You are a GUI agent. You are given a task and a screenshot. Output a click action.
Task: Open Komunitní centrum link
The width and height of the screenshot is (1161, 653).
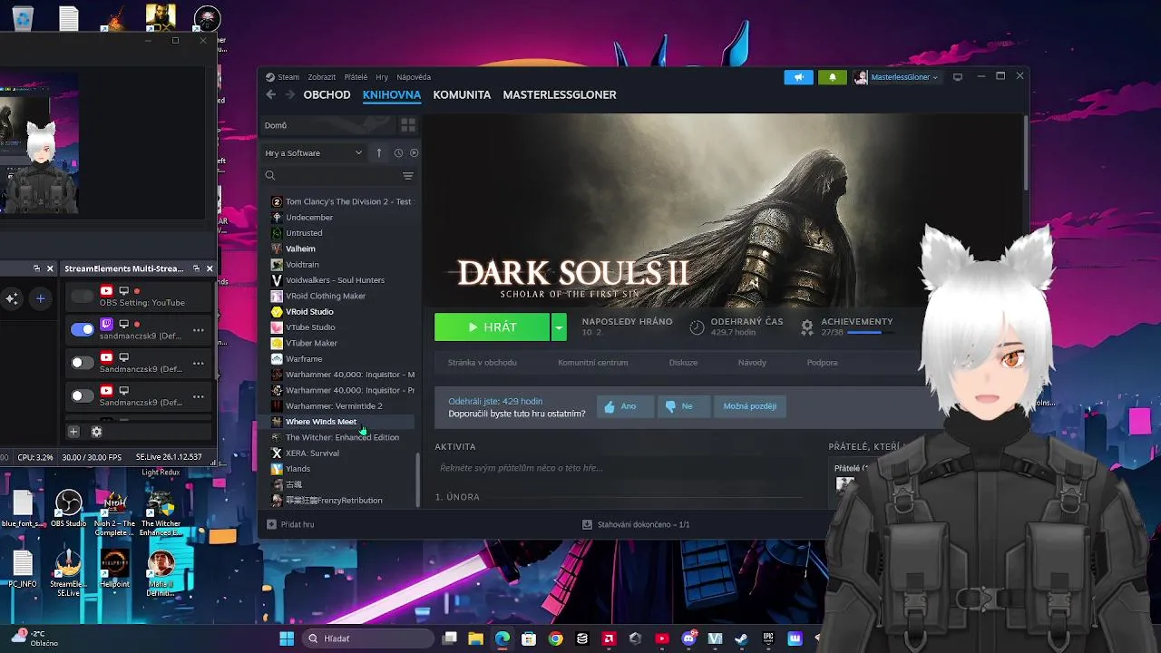click(x=593, y=363)
